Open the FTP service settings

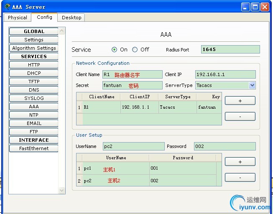pos(34,132)
